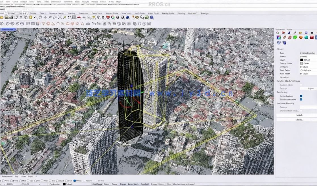This screenshot has width=317, height=186.
Task: Open the Print icon on the toolbar
Action: (x=12, y=19)
